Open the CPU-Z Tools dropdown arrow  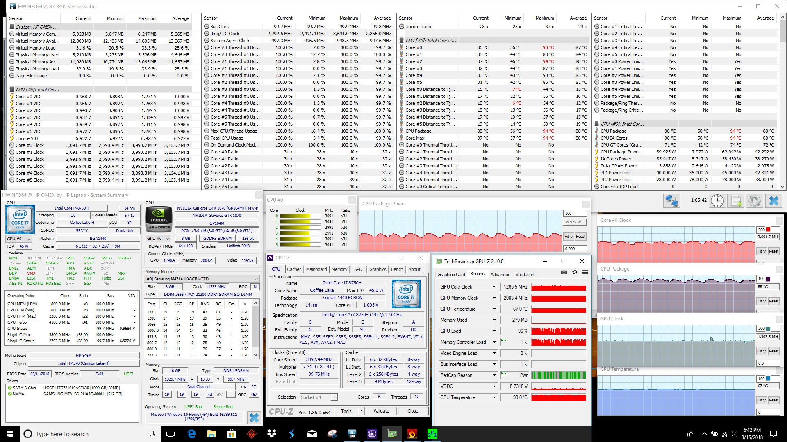361,411
